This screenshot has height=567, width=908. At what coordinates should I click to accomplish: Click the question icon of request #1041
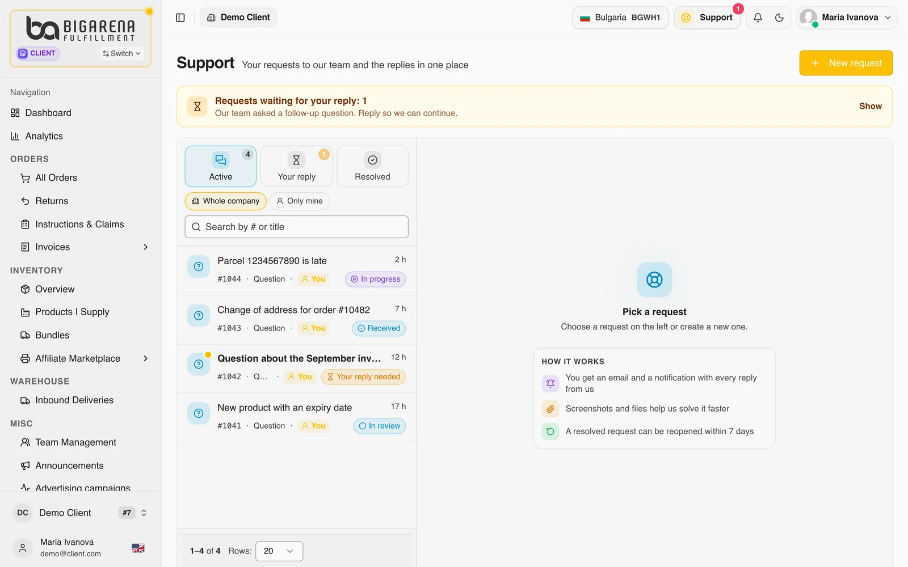[x=199, y=414]
